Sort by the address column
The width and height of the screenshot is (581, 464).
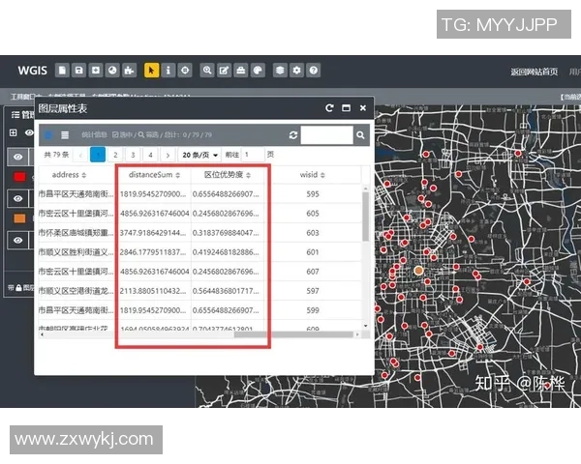[x=83, y=175]
